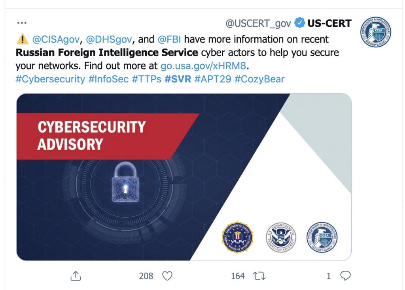Open replies with the comment bubble icon
This screenshot has height=290, width=405.
point(345,276)
